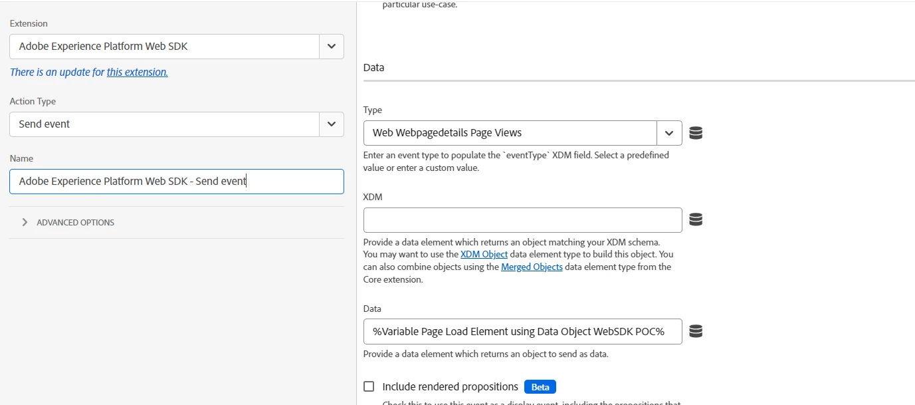The width and height of the screenshot is (915, 405).
Task: Focus the empty XDM input field
Action: click(523, 220)
